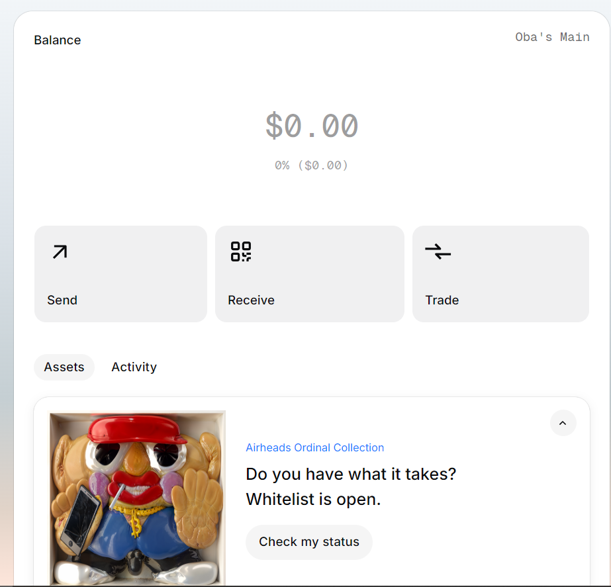Open the Airheads Ordinal Collection link
This screenshot has height=587, width=611.
314,448
